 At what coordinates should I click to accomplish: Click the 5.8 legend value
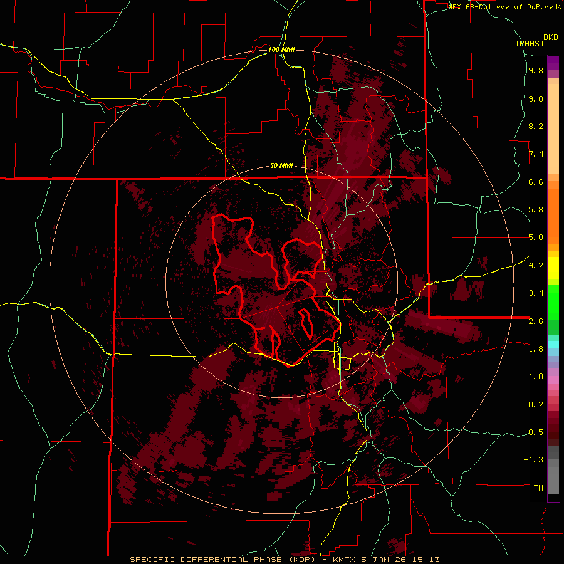(536, 210)
